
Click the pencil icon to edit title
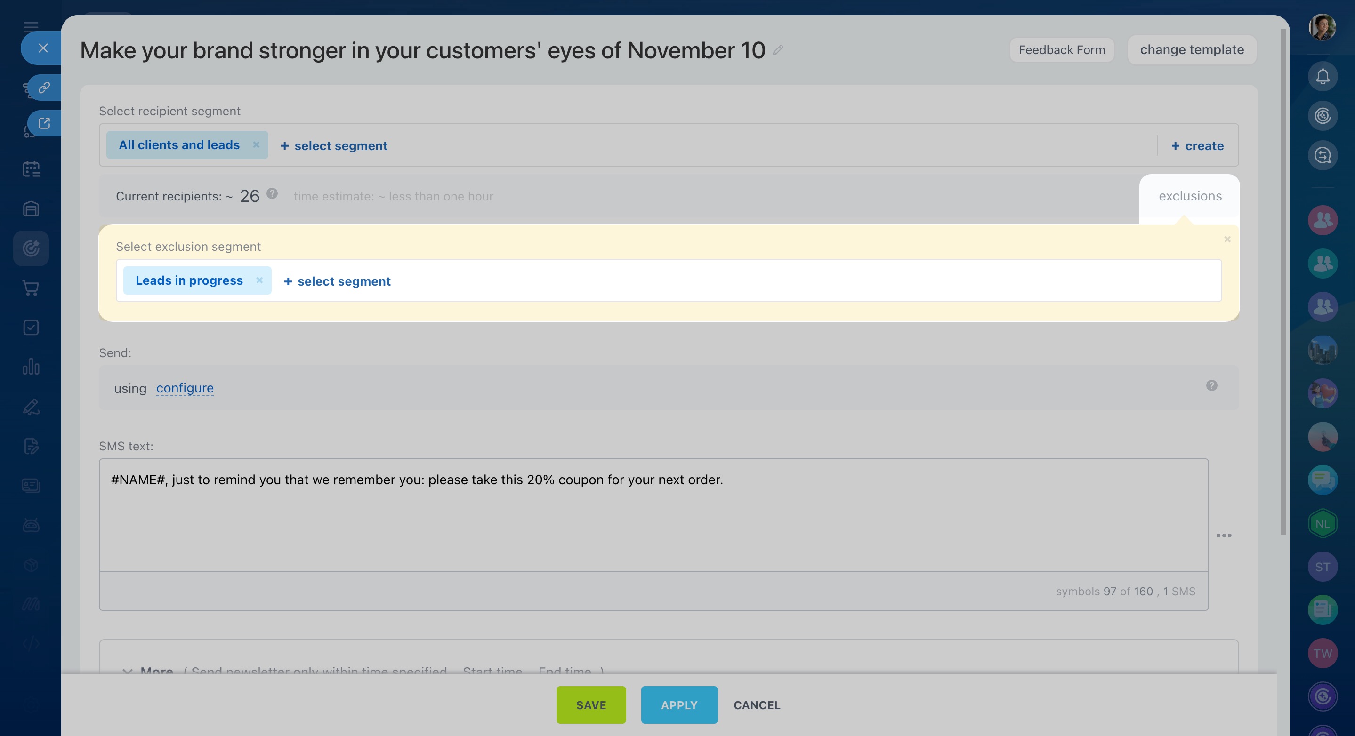778,50
